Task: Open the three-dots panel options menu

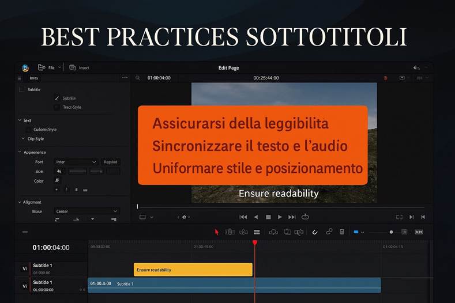Action: click(x=125, y=77)
